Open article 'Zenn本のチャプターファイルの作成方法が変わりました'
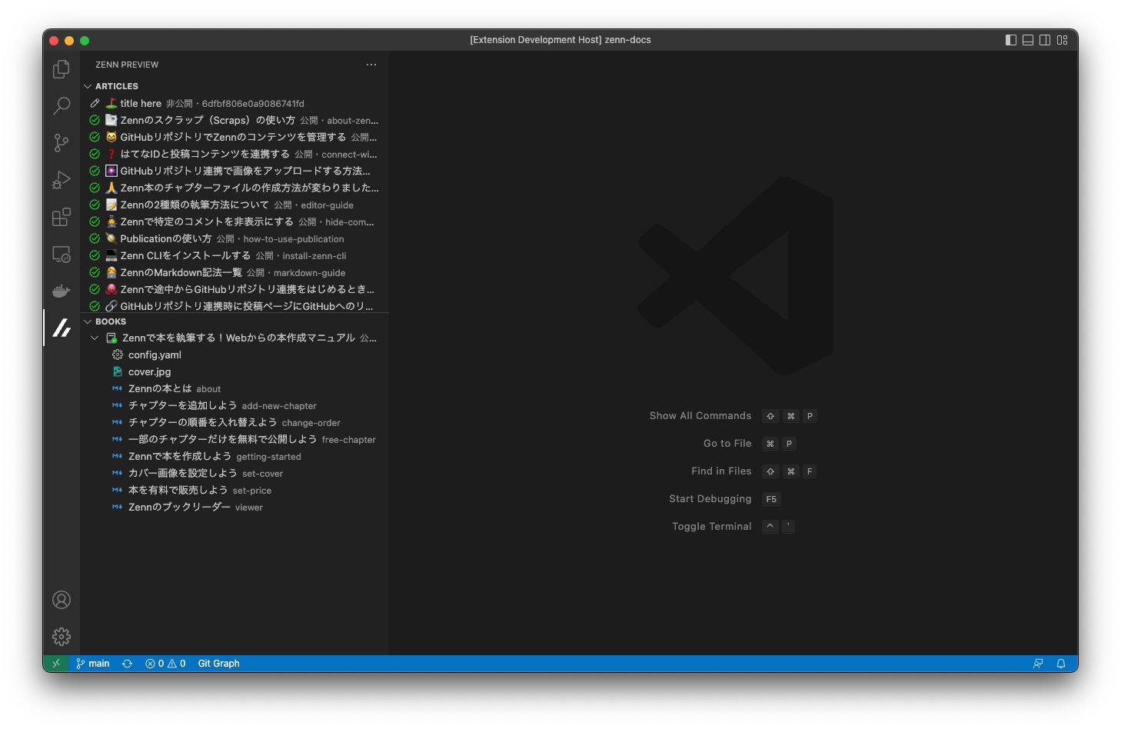1121x729 pixels. (235, 188)
